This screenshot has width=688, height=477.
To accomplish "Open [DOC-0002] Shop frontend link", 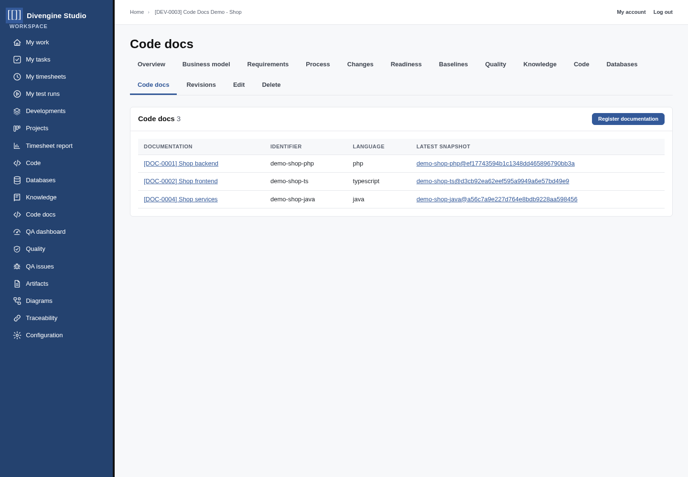I will coord(181,181).
